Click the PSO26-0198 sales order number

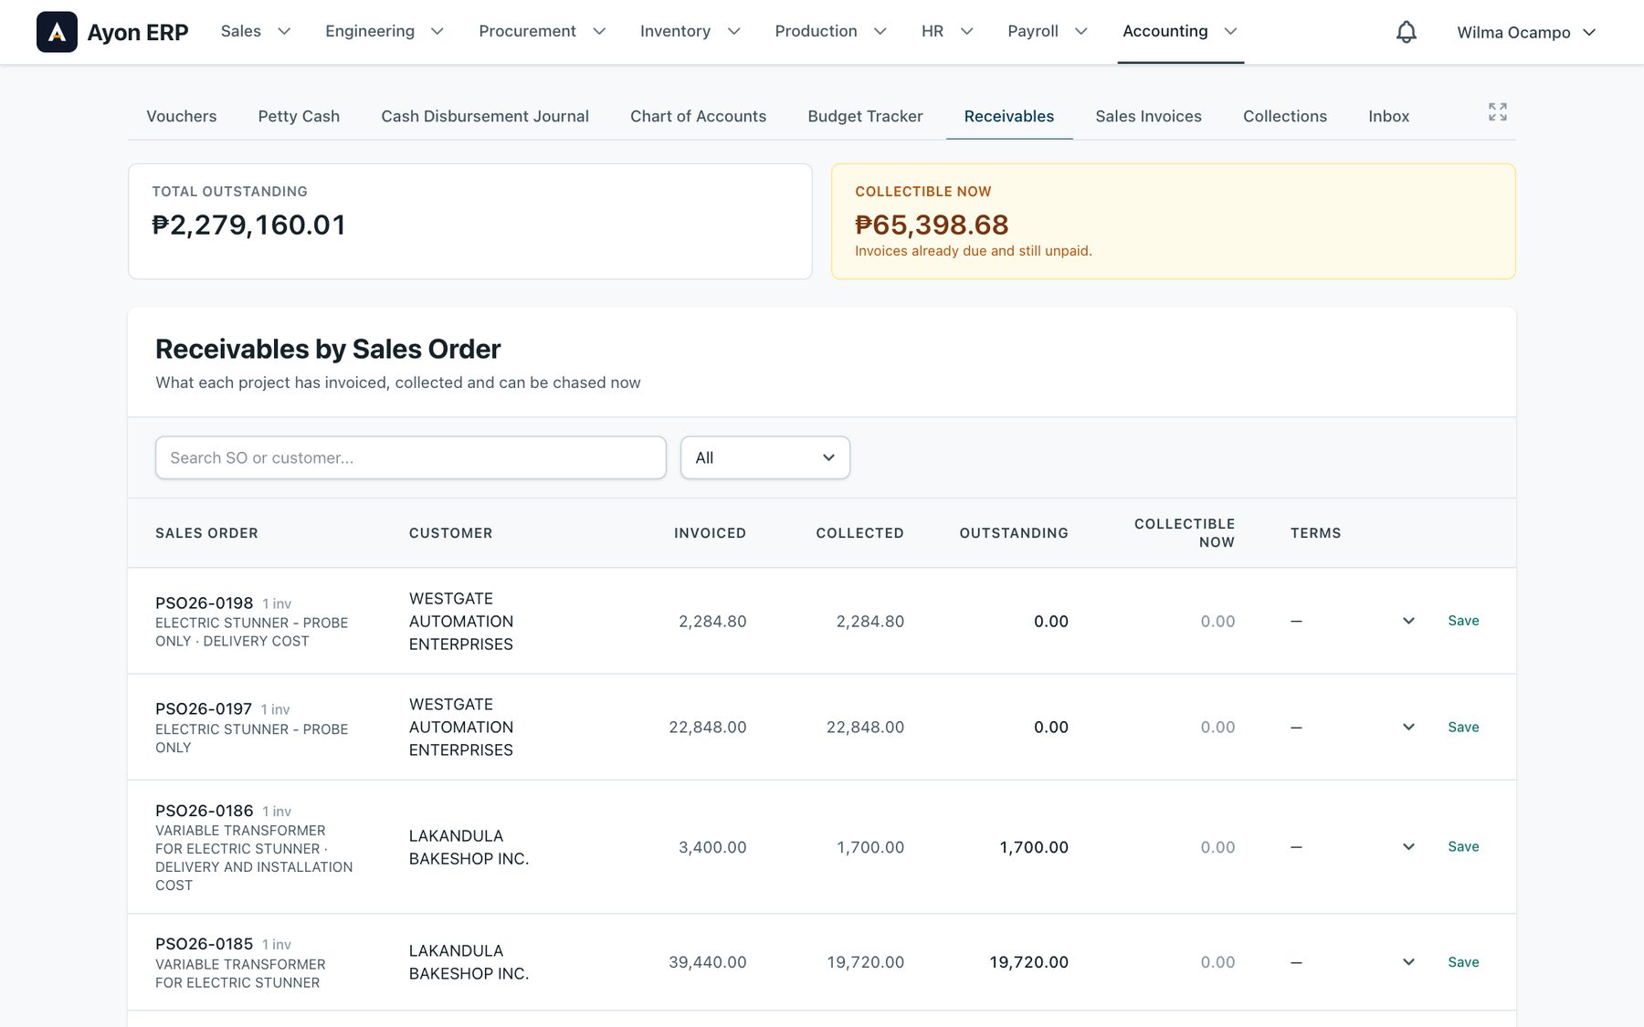[x=204, y=603]
